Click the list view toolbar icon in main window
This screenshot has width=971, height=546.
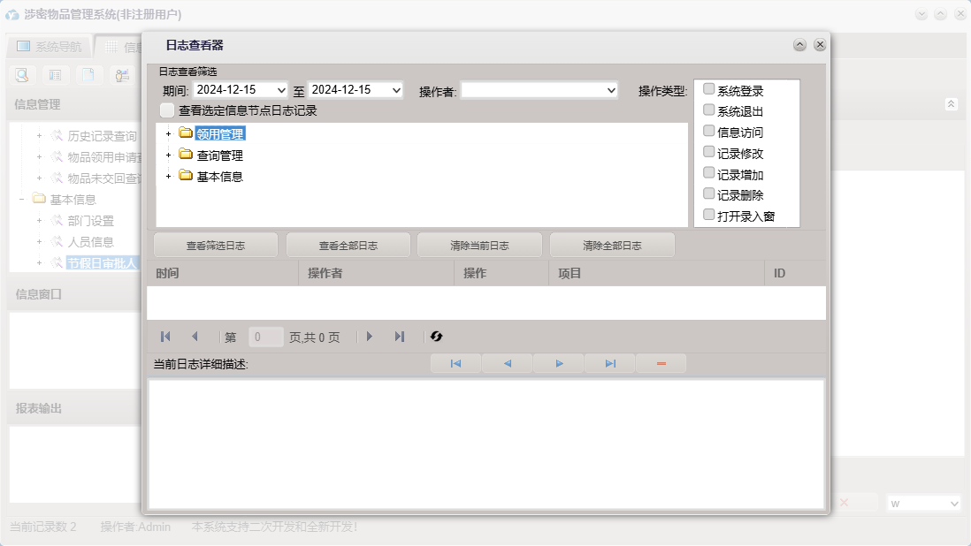pos(55,75)
